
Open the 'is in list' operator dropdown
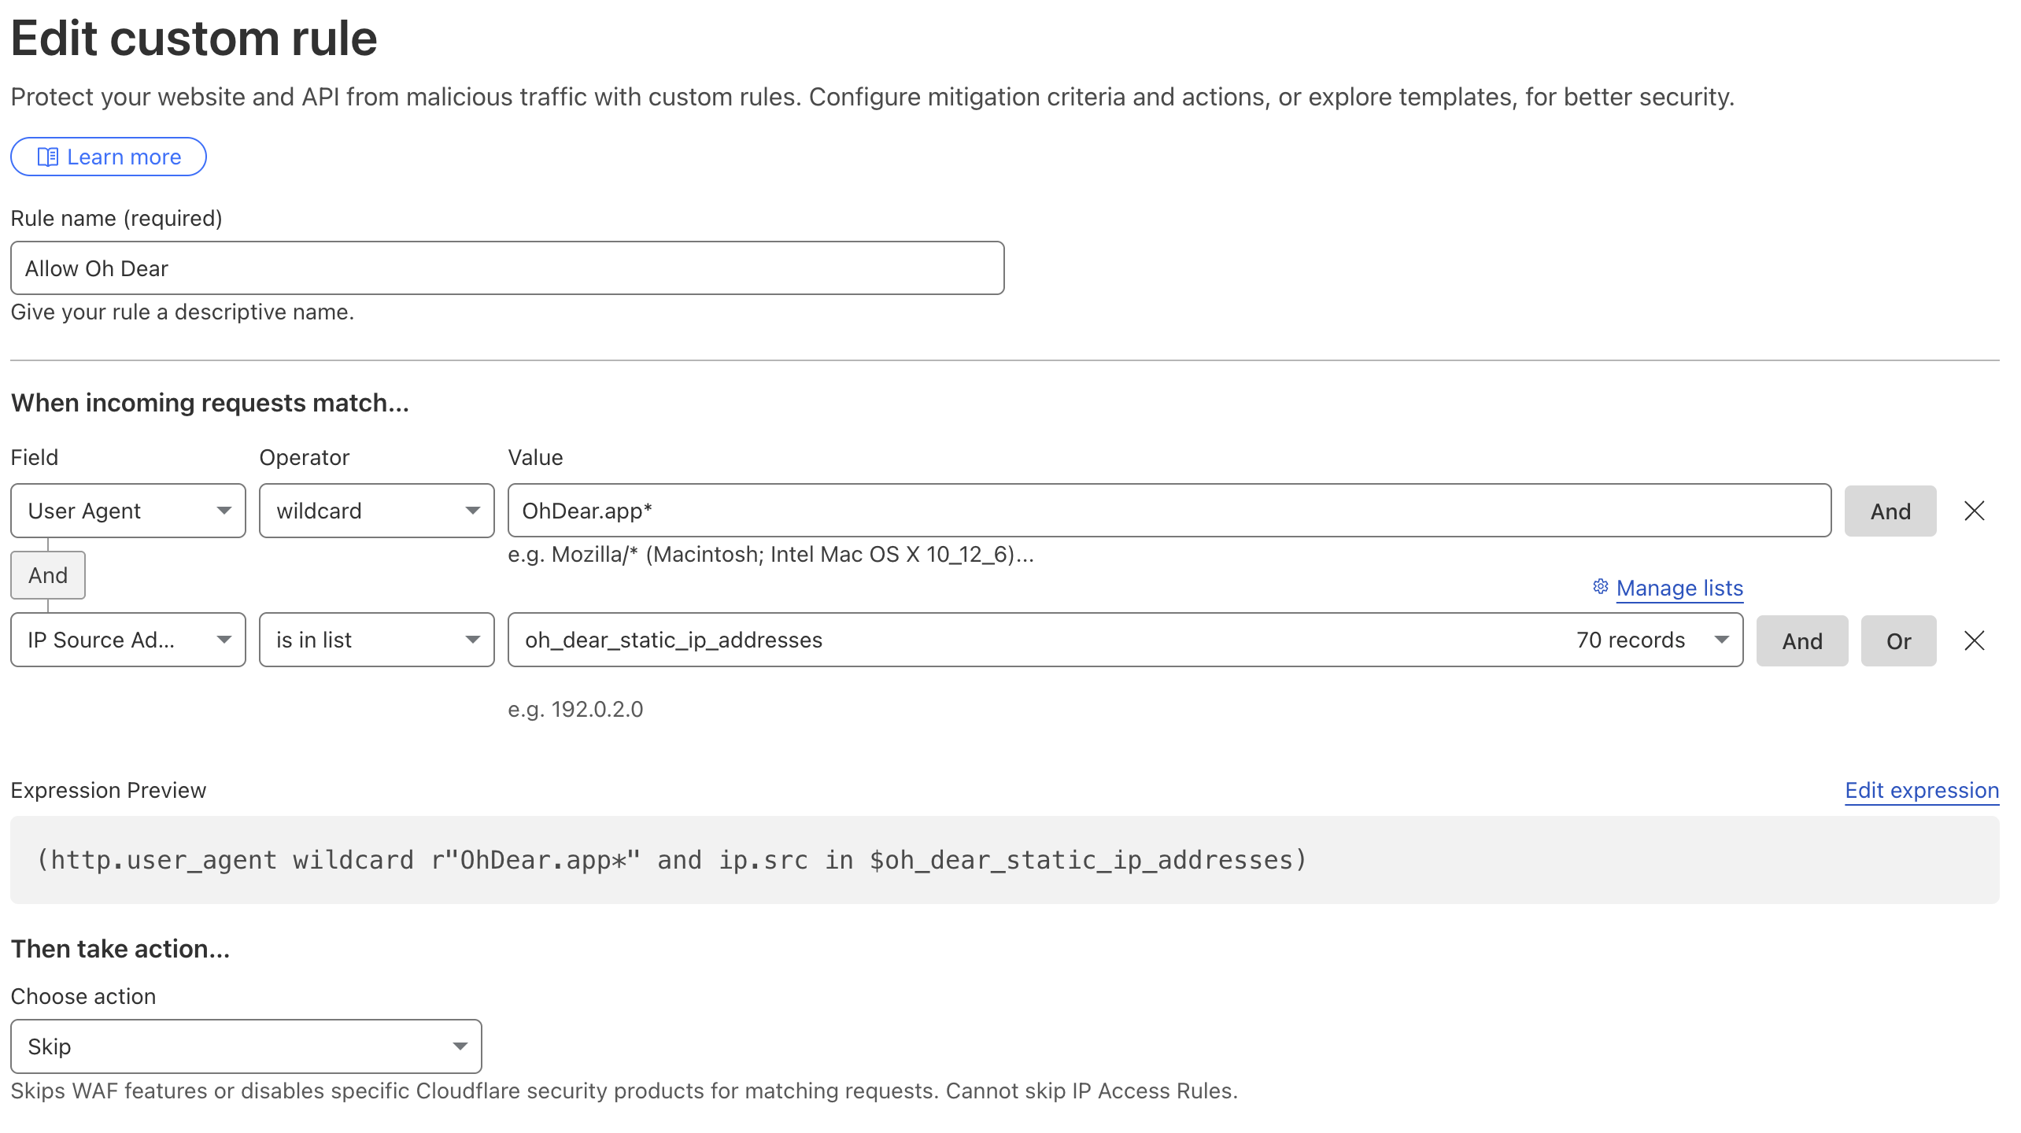(376, 640)
